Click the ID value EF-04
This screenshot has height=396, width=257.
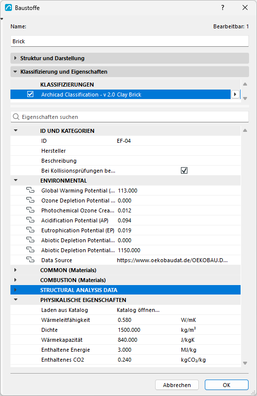124,141
